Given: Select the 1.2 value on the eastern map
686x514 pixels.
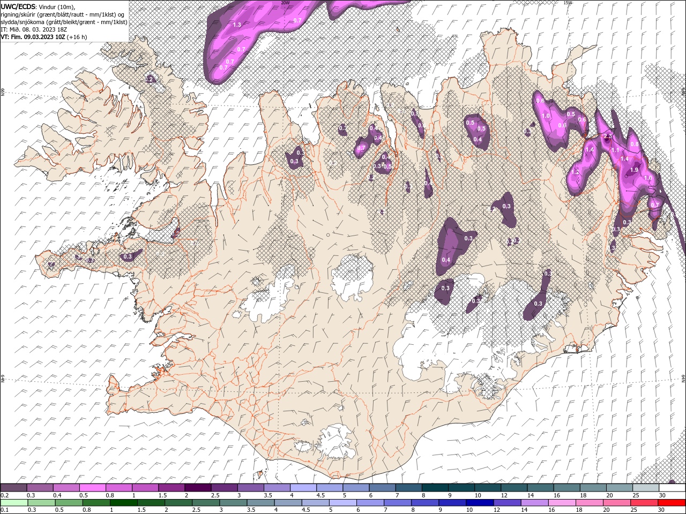Looking at the screenshot, I should point(576,172).
